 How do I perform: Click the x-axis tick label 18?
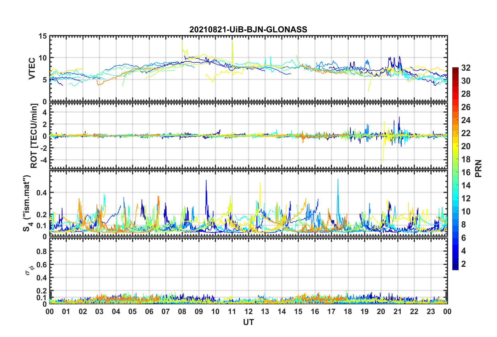[x=348, y=311]
